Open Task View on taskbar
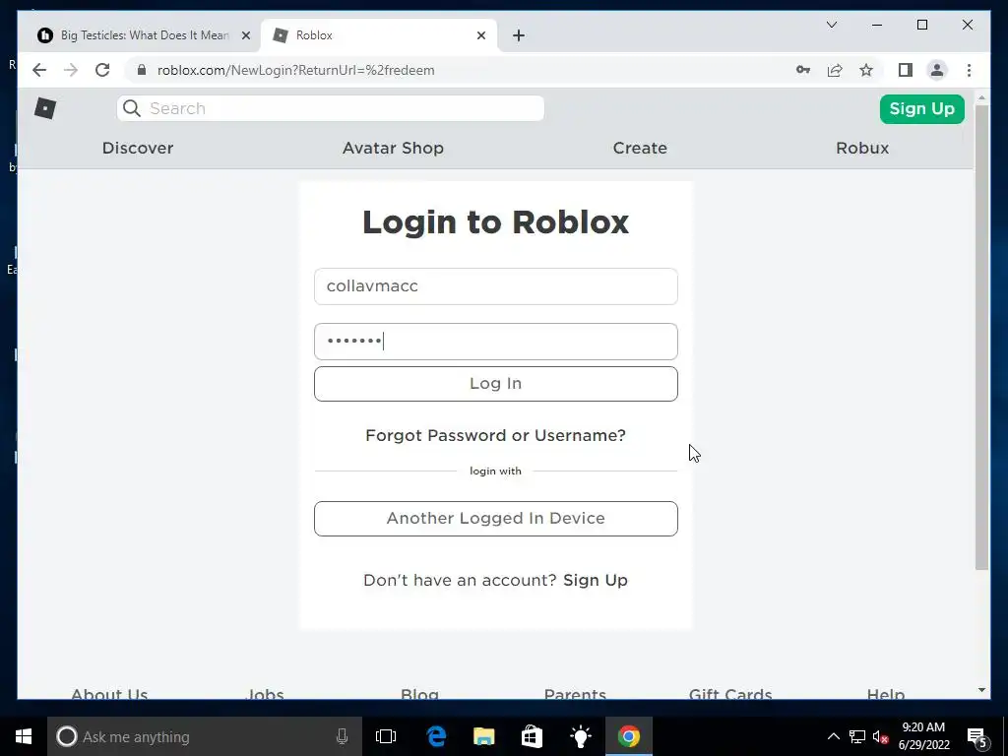The image size is (1008, 756). click(x=386, y=736)
